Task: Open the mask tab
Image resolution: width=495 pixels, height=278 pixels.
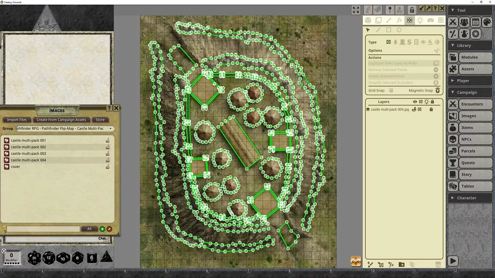Action: [x=430, y=20]
